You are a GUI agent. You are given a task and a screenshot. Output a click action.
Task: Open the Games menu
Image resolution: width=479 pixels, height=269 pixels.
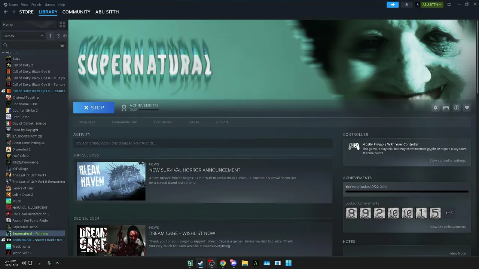click(50, 4)
